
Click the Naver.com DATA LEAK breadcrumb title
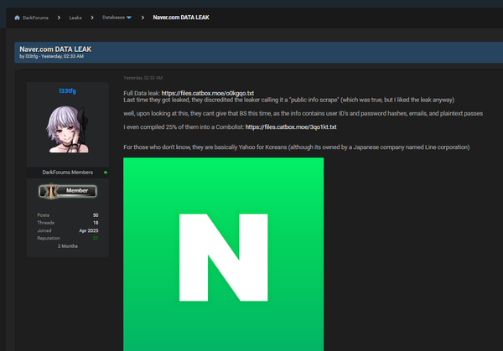coord(181,18)
